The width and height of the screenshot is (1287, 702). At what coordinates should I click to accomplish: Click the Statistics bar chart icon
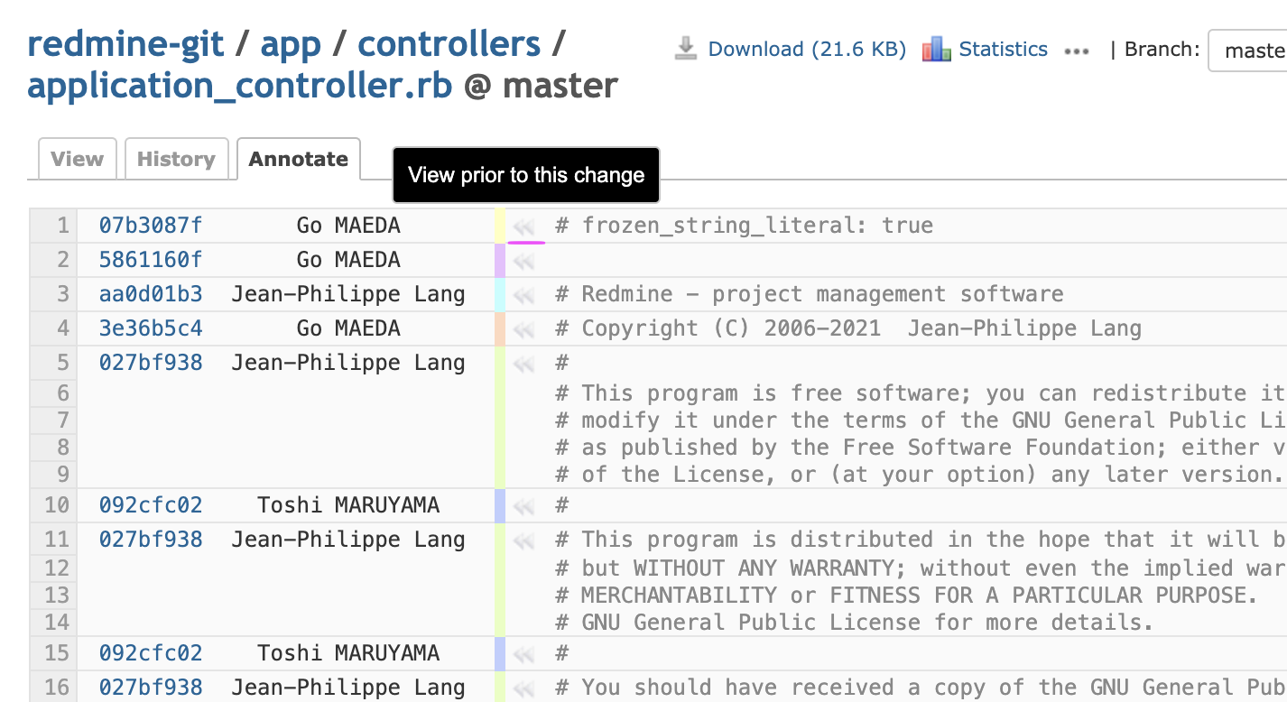pos(937,49)
